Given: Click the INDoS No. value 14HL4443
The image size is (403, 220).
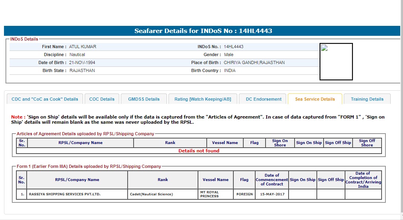Looking at the screenshot, I should coord(233,47).
